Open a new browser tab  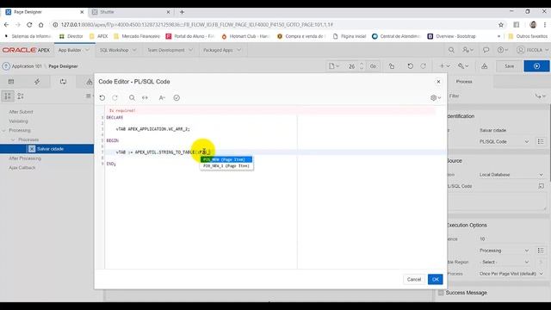pos(182,12)
